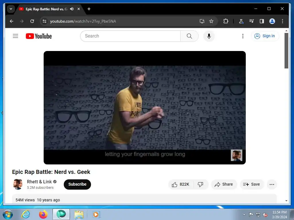Click Sign in button
Screen dimensions: 294x220
tap(265, 36)
